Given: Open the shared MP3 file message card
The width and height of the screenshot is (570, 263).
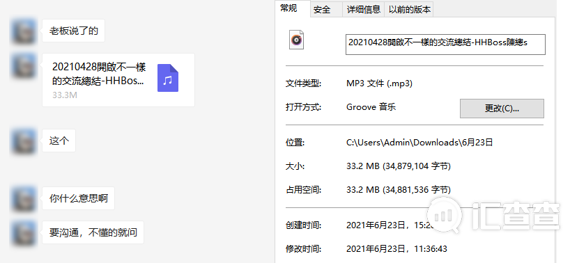Looking at the screenshot, I should tap(118, 80).
